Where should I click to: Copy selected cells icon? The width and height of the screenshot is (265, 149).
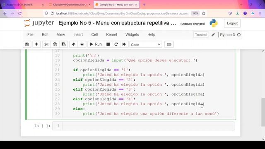coord(55,44)
